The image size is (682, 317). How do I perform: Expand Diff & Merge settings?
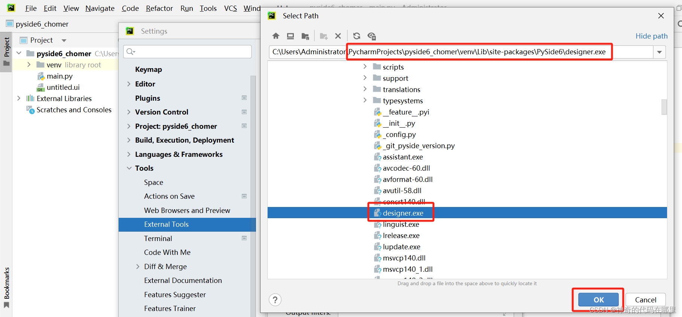pyautogui.click(x=138, y=266)
